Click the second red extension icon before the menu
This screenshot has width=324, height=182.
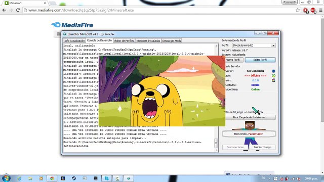(x=313, y=10)
